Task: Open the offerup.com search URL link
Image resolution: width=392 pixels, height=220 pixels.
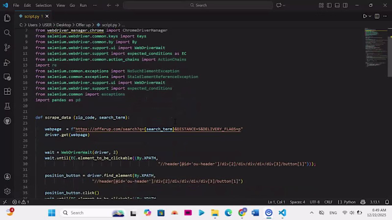Action: [158, 129]
